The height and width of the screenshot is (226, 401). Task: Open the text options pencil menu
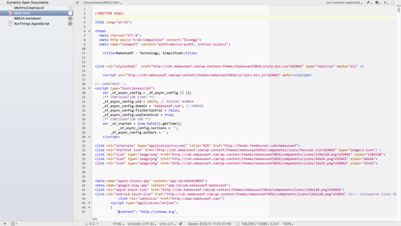pyautogui.click(x=369, y=2)
